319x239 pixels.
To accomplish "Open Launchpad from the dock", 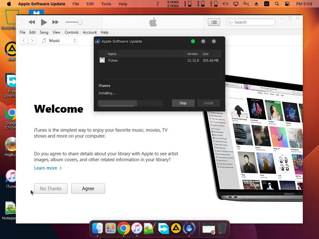I will [111, 228].
